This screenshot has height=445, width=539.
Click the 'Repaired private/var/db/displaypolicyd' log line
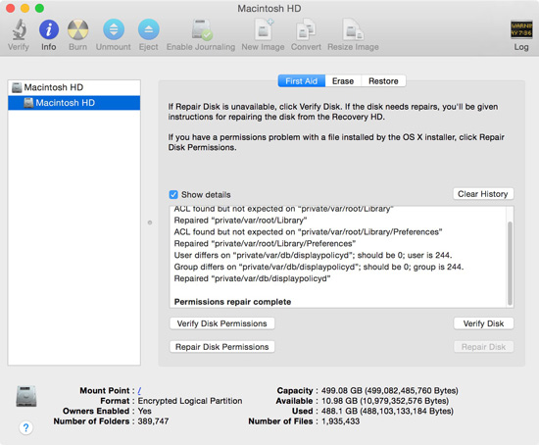coord(252,278)
